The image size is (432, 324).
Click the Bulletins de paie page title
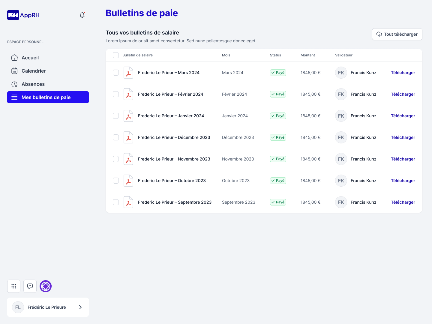point(142,13)
